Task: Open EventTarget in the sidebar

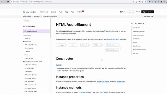Action: [29, 58]
